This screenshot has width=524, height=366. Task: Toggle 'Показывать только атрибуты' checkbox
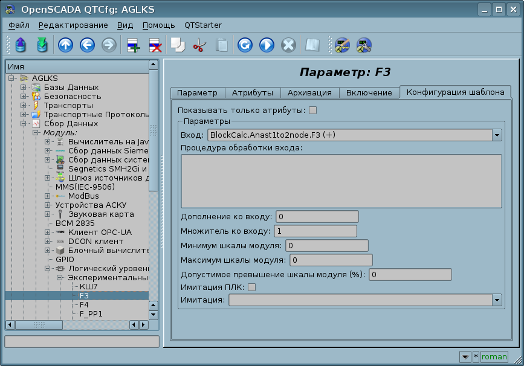312,111
